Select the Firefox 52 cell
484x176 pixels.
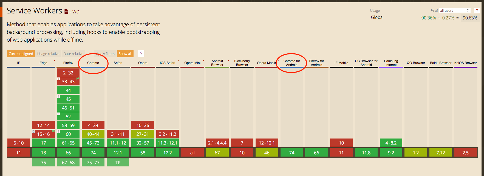pyautogui.click(x=68, y=116)
